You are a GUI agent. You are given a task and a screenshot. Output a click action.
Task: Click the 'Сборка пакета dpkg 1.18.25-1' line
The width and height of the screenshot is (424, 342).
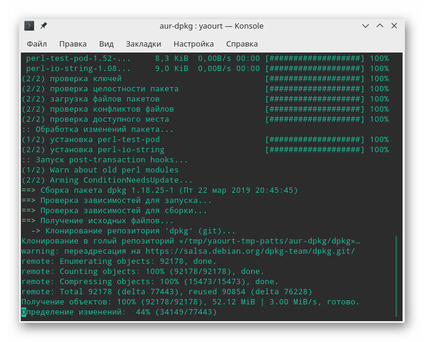click(160, 190)
